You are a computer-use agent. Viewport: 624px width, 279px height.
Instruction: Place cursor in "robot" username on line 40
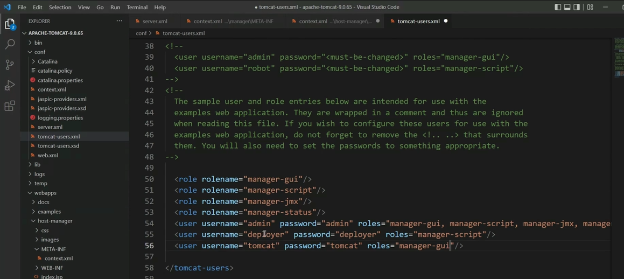click(259, 68)
